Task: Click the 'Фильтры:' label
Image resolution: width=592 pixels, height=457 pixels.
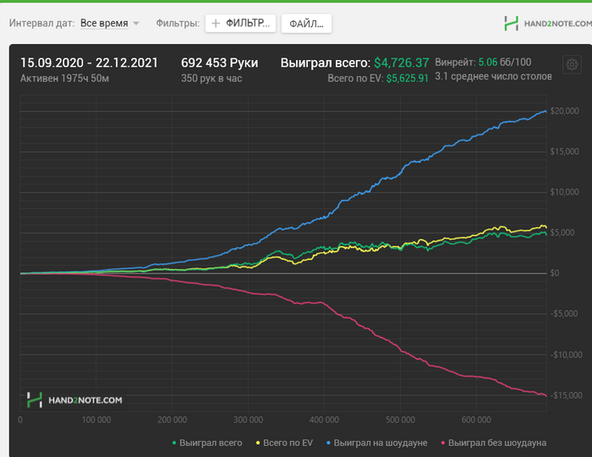Action: [178, 24]
